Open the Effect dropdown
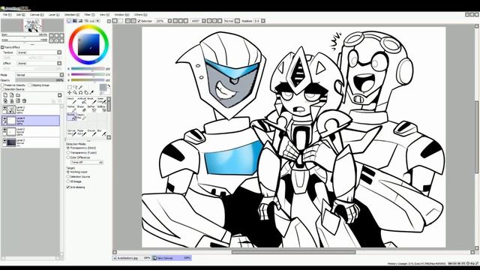The height and width of the screenshot is (270, 480). click(x=59, y=63)
